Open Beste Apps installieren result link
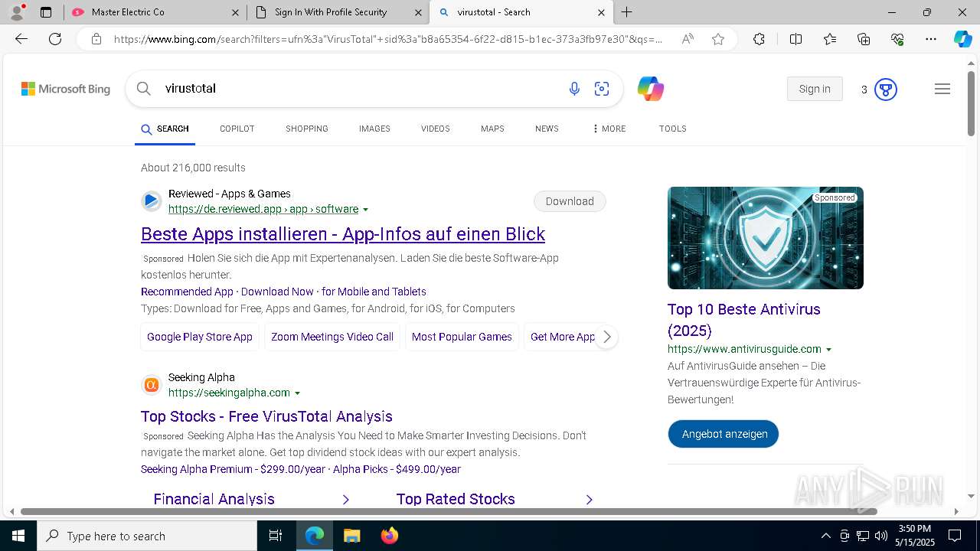 (x=343, y=234)
